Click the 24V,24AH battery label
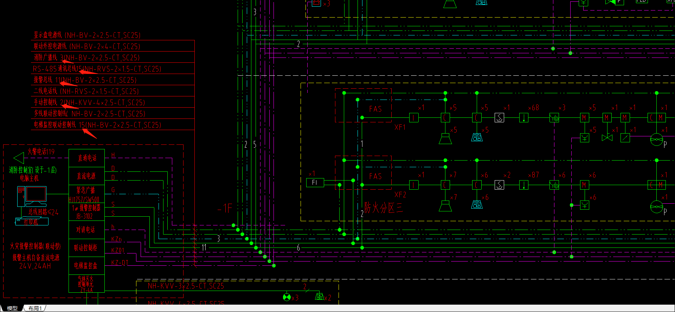The height and width of the screenshot is (312, 675). (x=35, y=266)
